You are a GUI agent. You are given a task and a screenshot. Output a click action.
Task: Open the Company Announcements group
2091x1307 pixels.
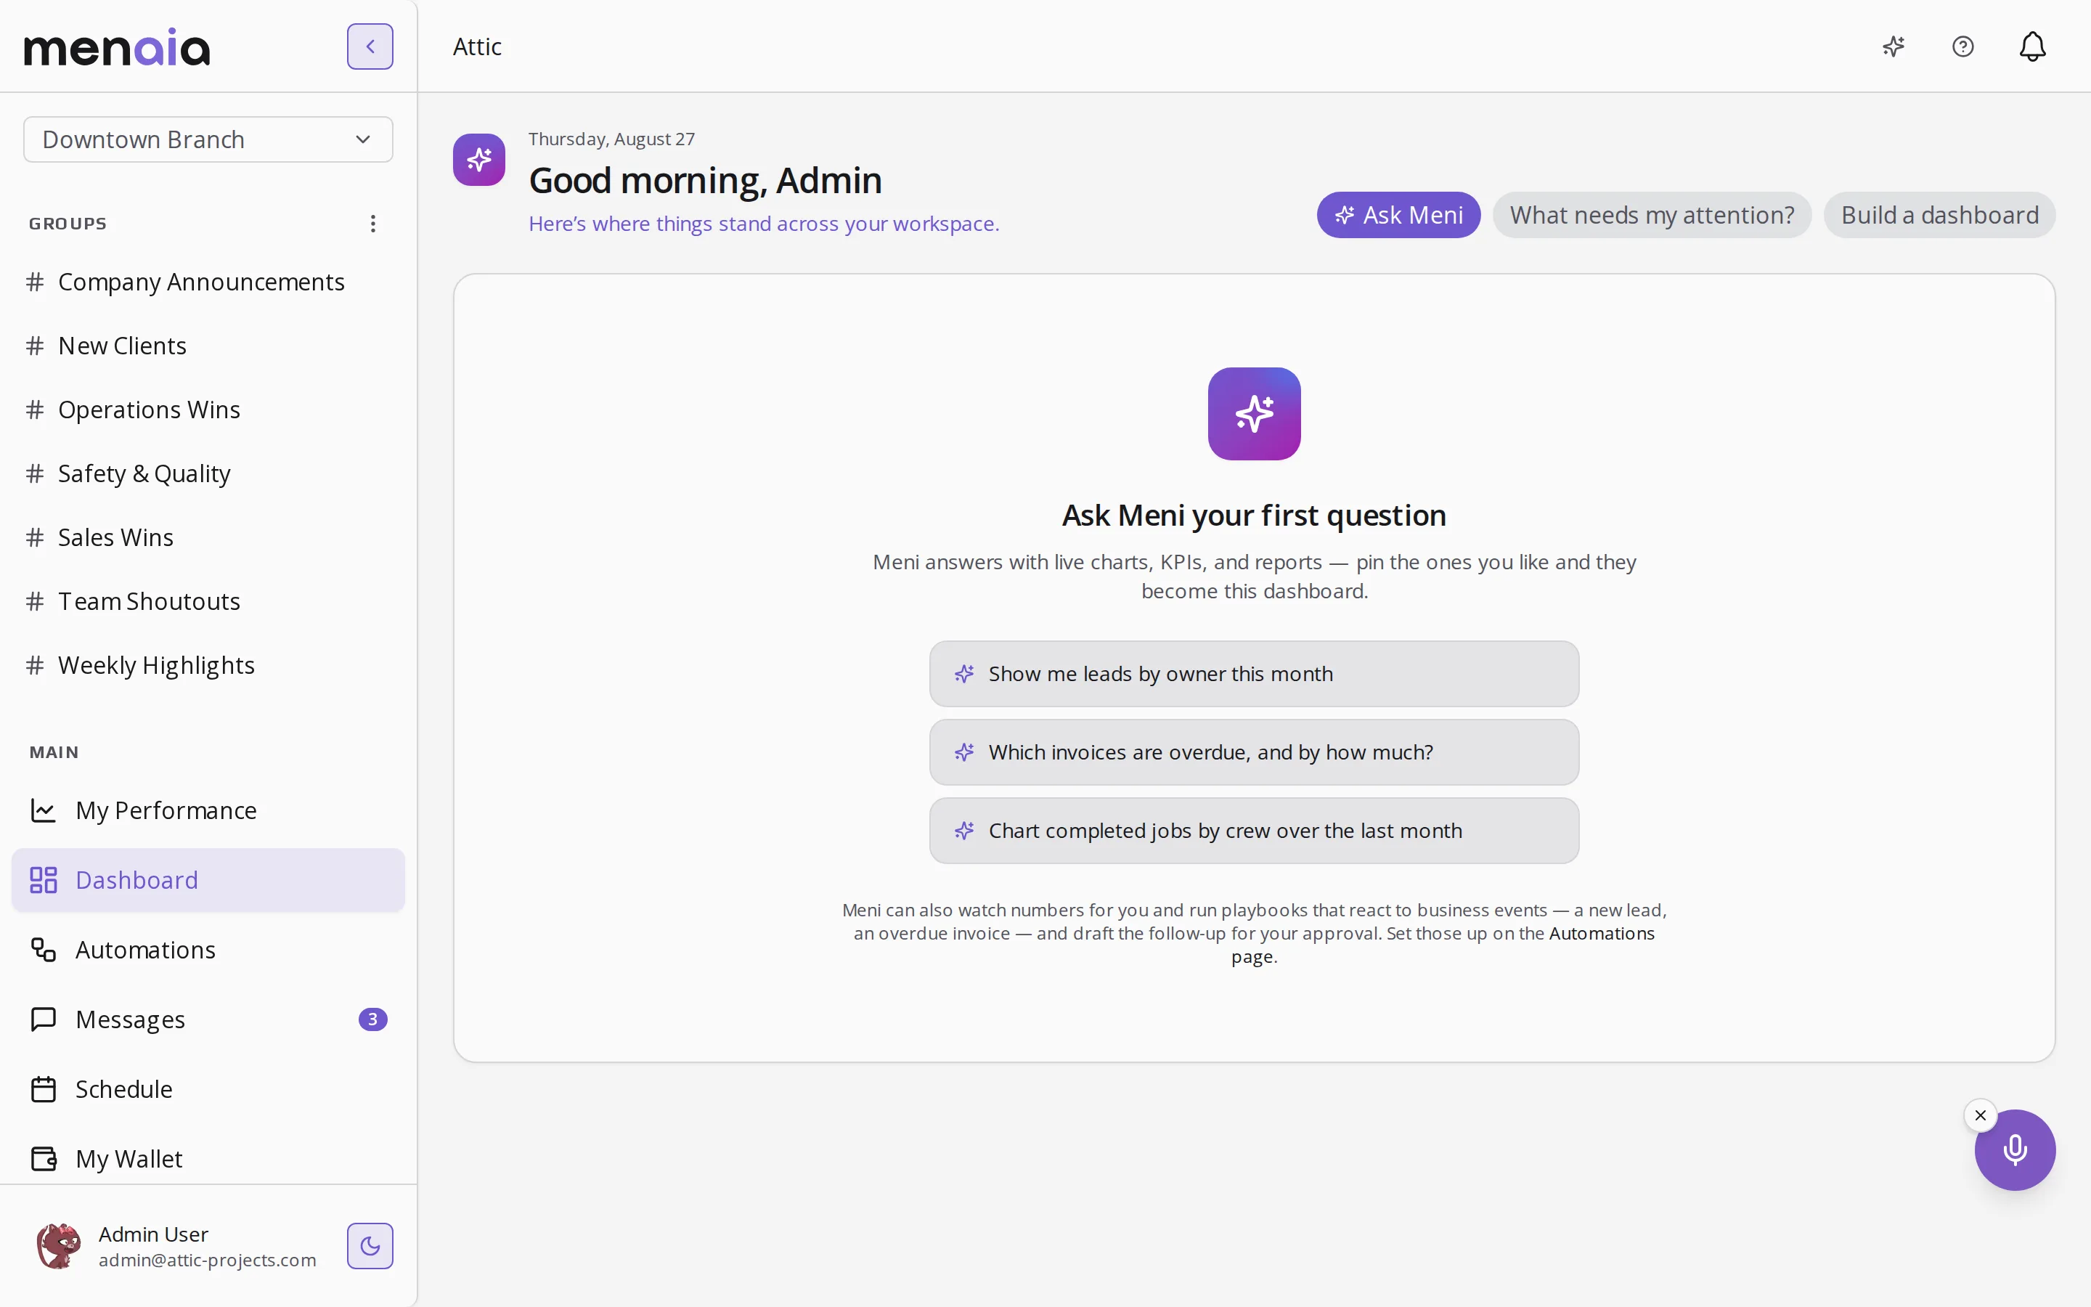tap(208, 282)
